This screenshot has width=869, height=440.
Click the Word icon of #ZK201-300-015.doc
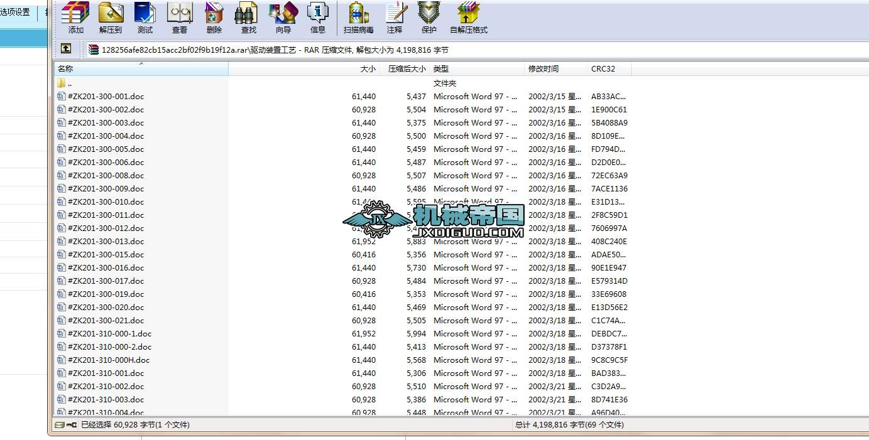tap(61, 254)
